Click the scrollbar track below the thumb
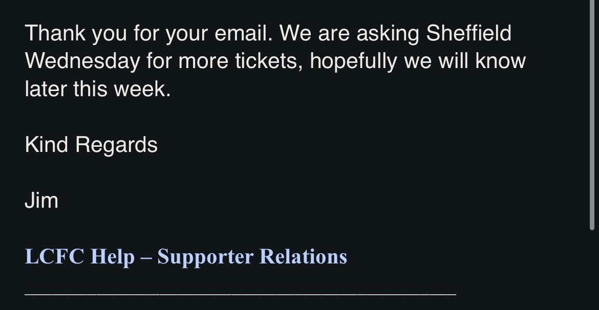Screen dimensions: 599x310 point(592,270)
